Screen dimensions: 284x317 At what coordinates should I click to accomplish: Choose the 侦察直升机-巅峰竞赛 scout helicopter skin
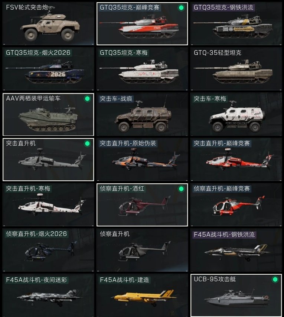coord(236,205)
